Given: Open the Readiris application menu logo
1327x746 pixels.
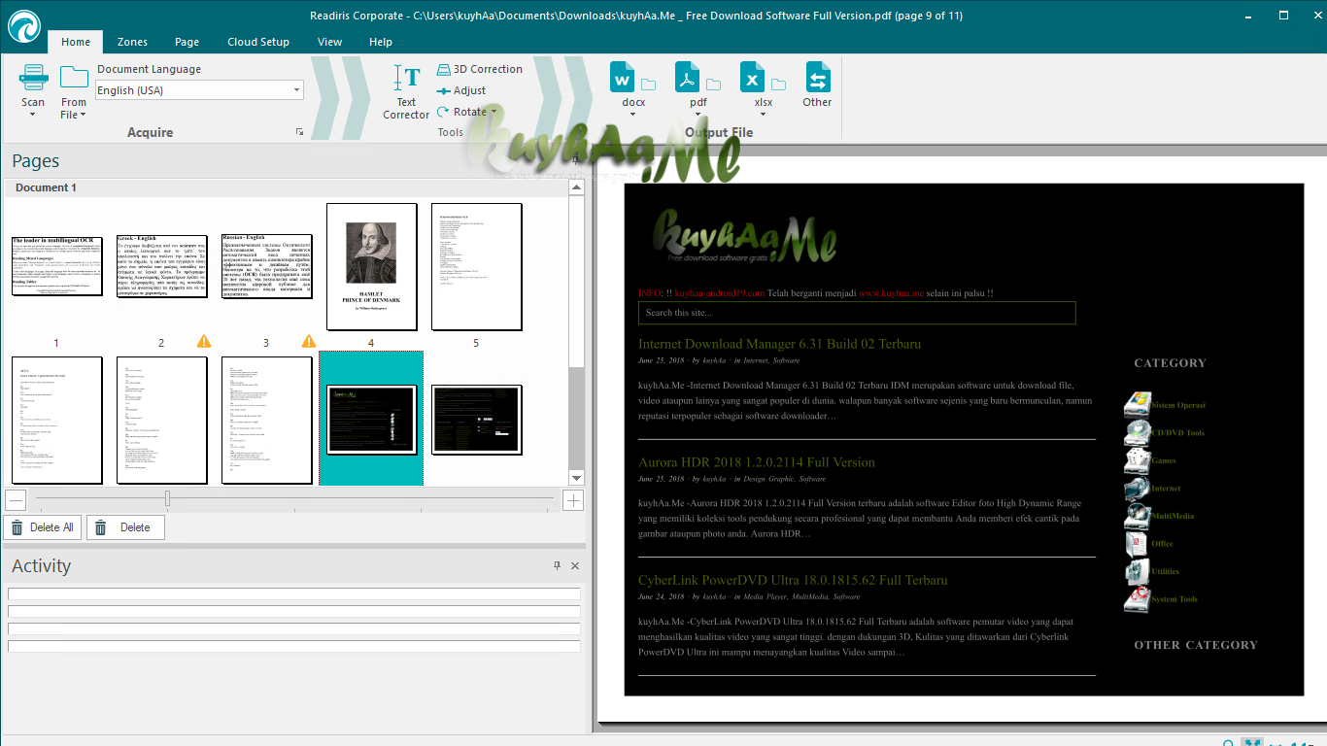Looking at the screenshot, I should click(25, 26).
